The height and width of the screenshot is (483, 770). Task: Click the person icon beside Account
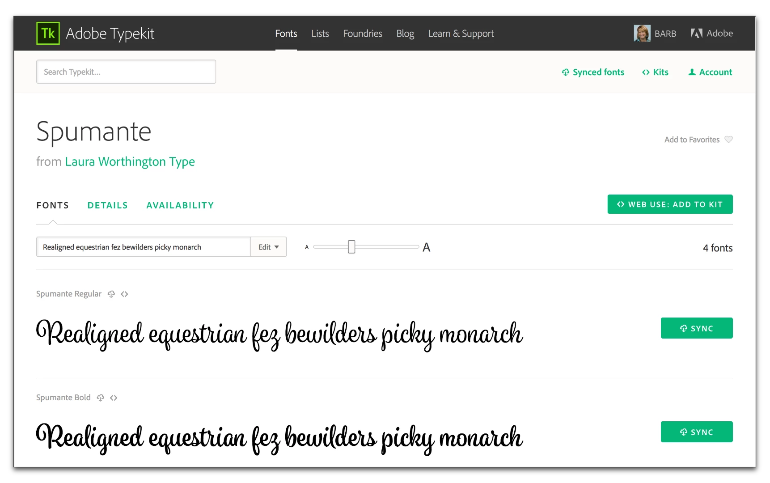[692, 72]
